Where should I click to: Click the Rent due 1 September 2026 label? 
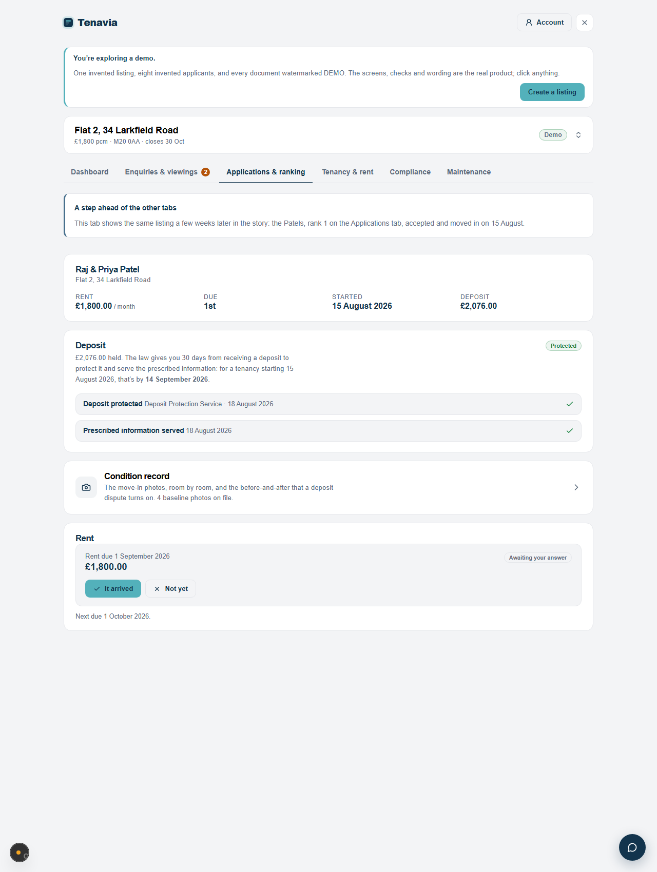pyautogui.click(x=127, y=556)
